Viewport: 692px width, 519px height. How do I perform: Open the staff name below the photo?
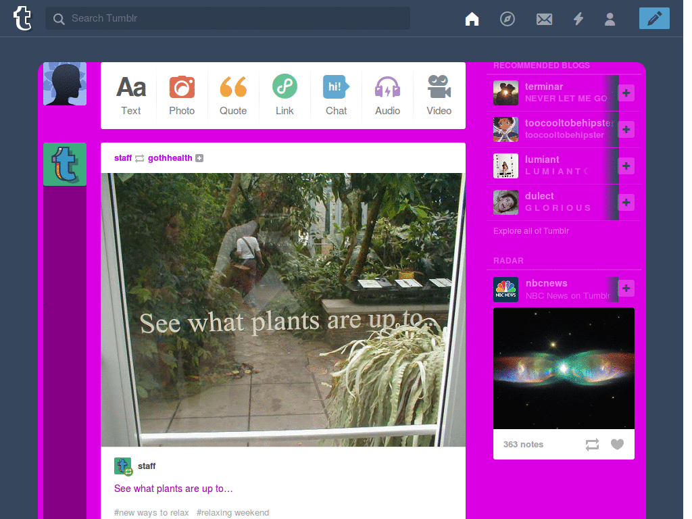(x=147, y=466)
